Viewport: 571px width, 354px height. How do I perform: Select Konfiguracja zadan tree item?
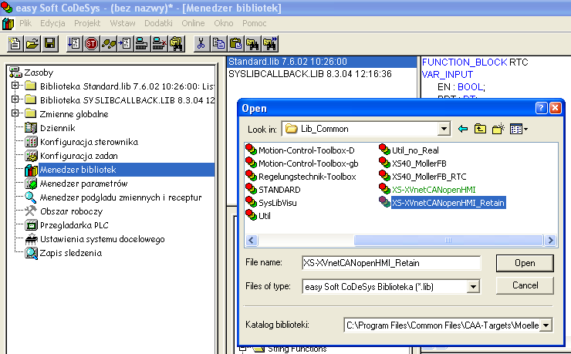(79, 156)
